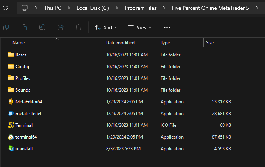The height and width of the screenshot is (167, 265).
Task: Expand chevron after Program Files
Action: pos(164,8)
